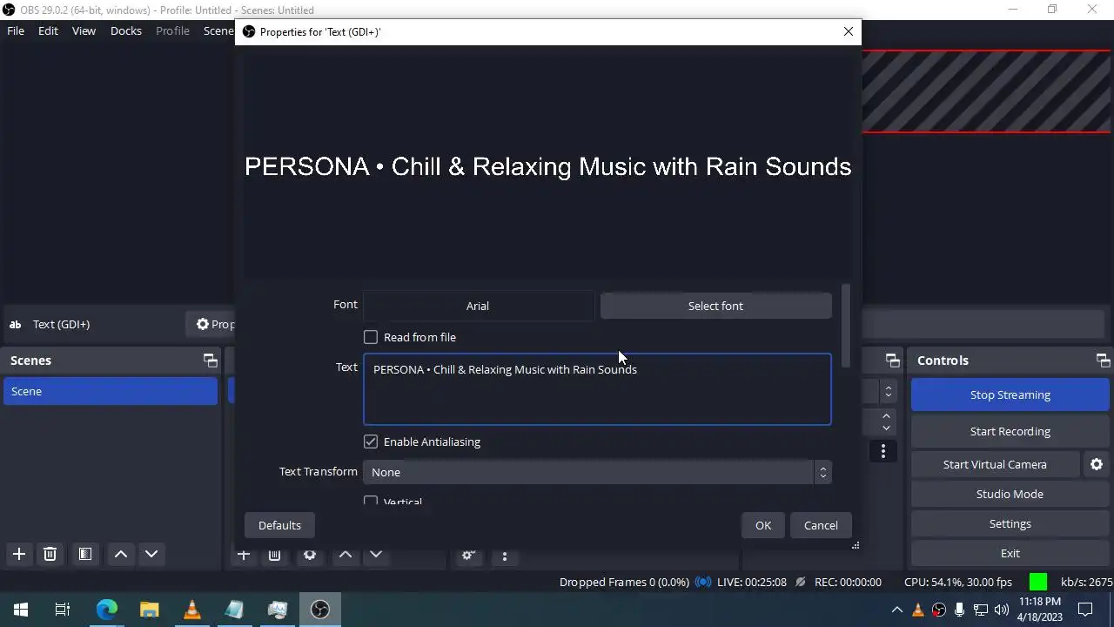
Task: Open the Text Transform dropdown
Action: [597, 472]
